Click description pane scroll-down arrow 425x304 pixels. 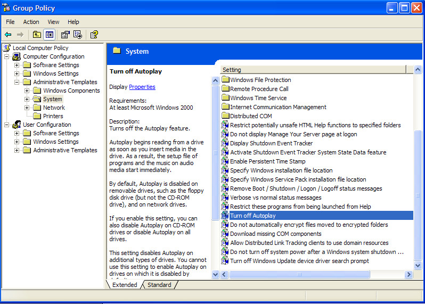216,274
